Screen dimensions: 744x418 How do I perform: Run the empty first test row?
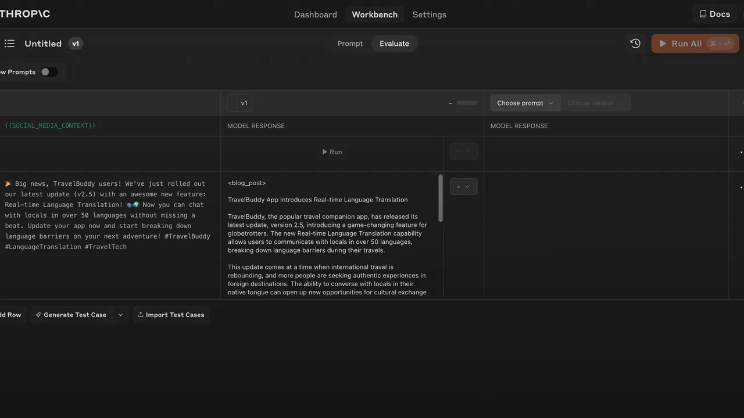332,152
